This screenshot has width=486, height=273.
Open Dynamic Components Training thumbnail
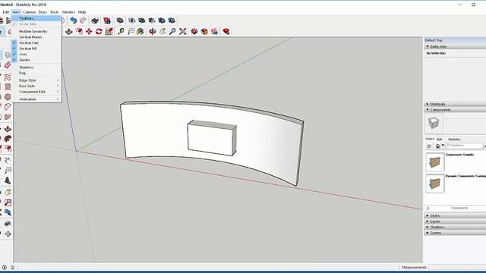click(x=435, y=184)
